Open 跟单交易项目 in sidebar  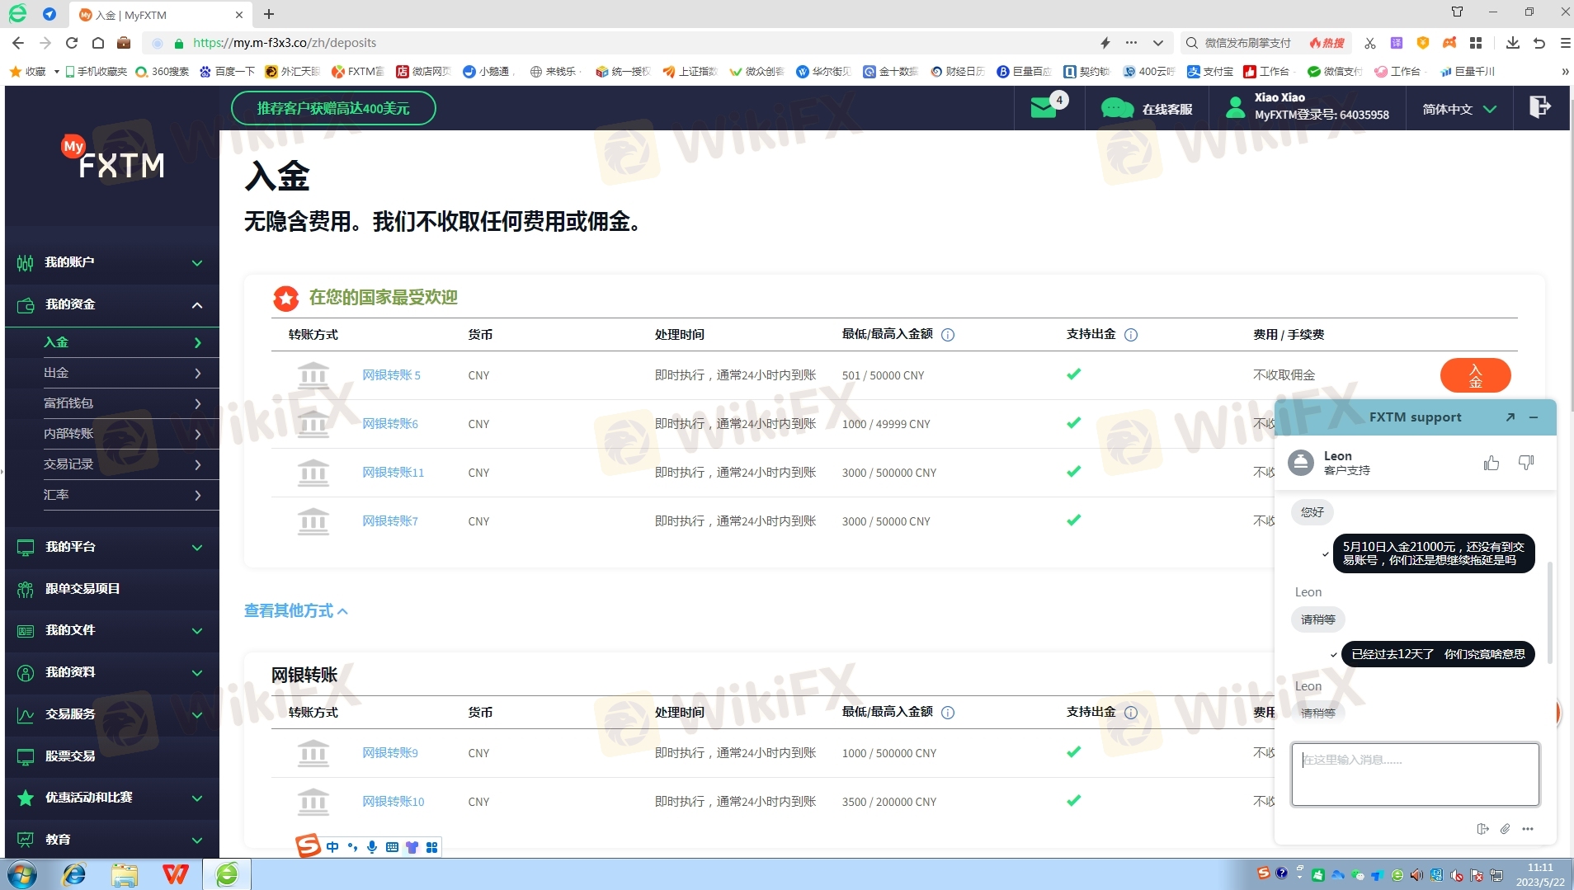[112, 589]
